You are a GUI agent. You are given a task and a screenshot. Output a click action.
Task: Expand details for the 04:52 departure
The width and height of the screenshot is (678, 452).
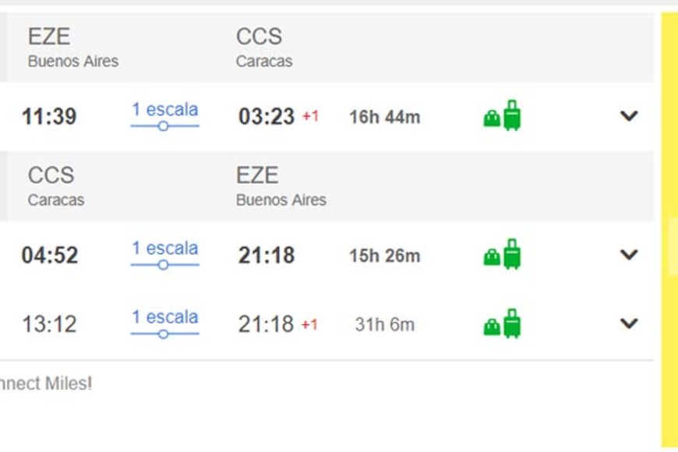pyautogui.click(x=628, y=255)
